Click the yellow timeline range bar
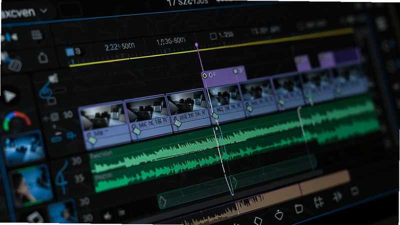Image resolution: width=400 pixels, height=225 pixels. coord(211,48)
